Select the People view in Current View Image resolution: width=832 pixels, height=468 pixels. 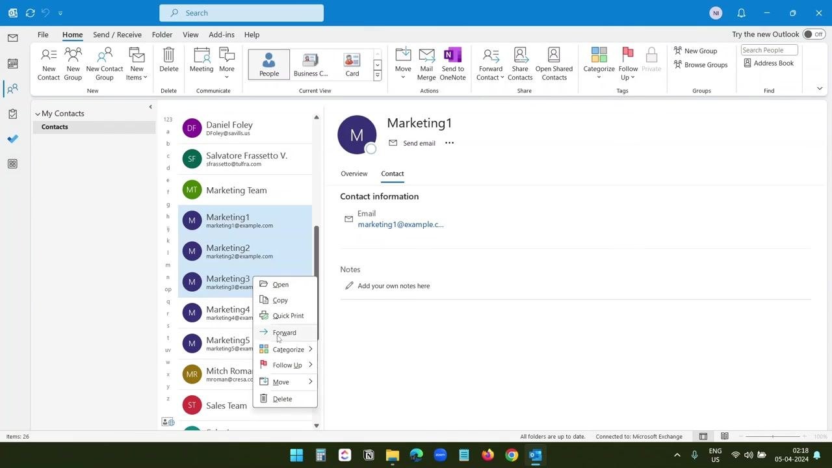pos(269,65)
